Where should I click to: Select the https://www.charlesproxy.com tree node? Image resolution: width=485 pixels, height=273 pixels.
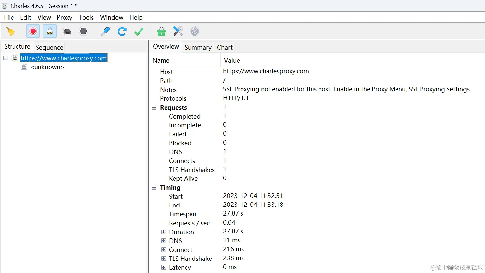tap(64, 58)
